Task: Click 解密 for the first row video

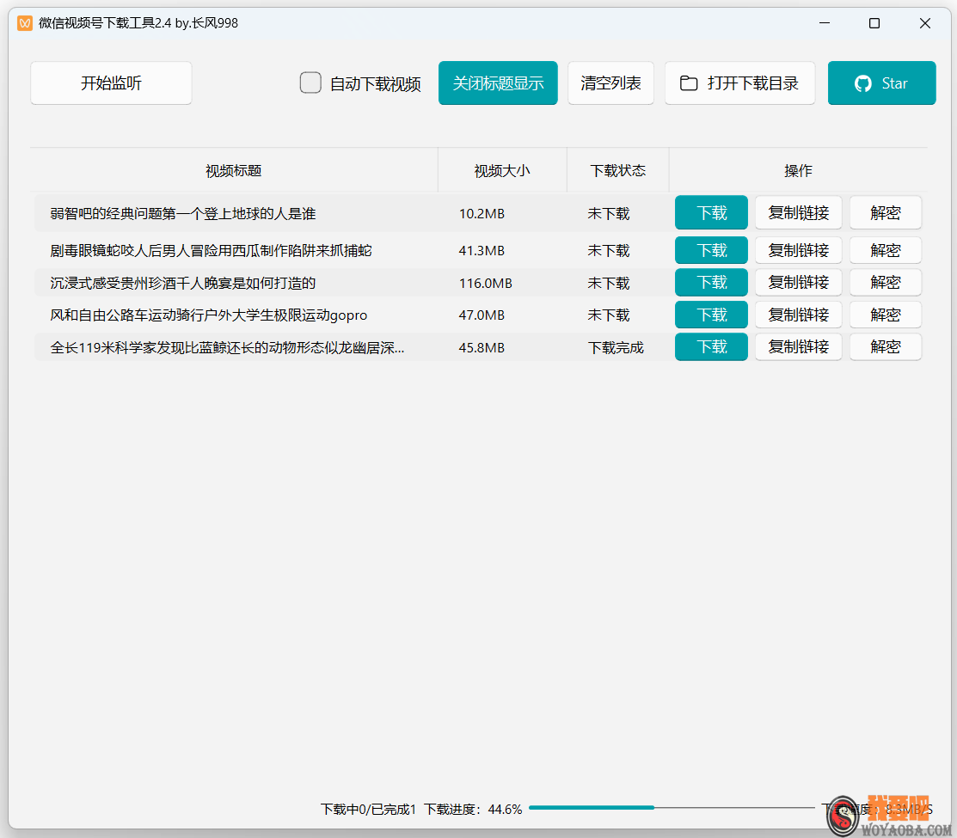Action: pyautogui.click(x=885, y=213)
